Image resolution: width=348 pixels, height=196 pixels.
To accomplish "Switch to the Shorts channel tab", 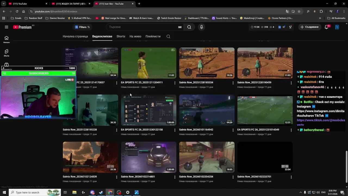I will point(121,36).
